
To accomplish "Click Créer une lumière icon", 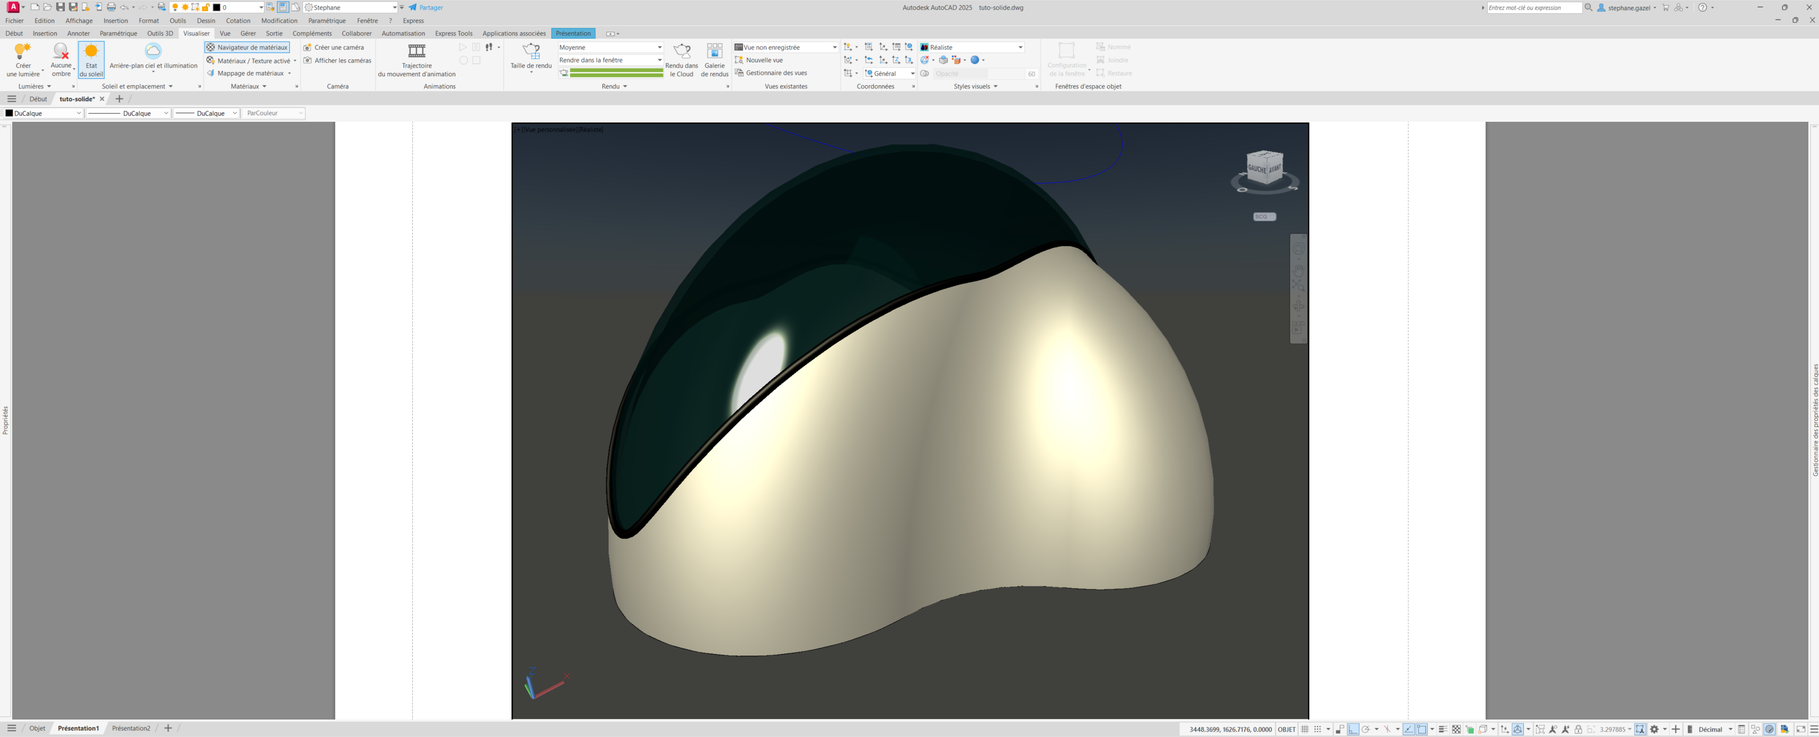I will pyautogui.click(x=23, y=51).
